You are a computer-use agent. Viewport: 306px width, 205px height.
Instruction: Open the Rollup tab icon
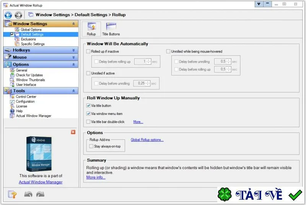91,29
